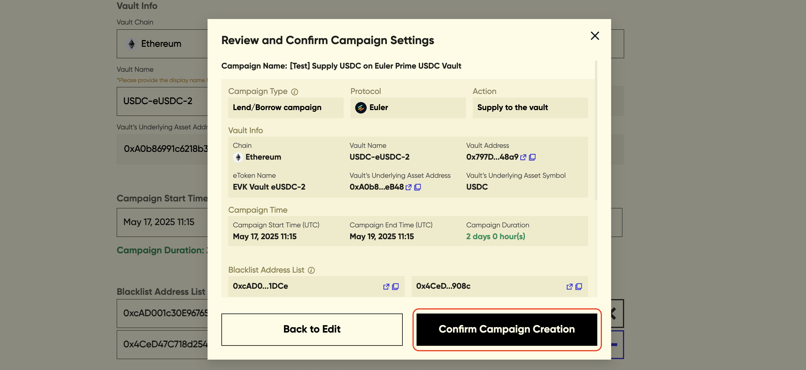Viewport: 806px width, 370px height.
Task: Click the Campaign Start Time field
Action: tap(162, 222)
